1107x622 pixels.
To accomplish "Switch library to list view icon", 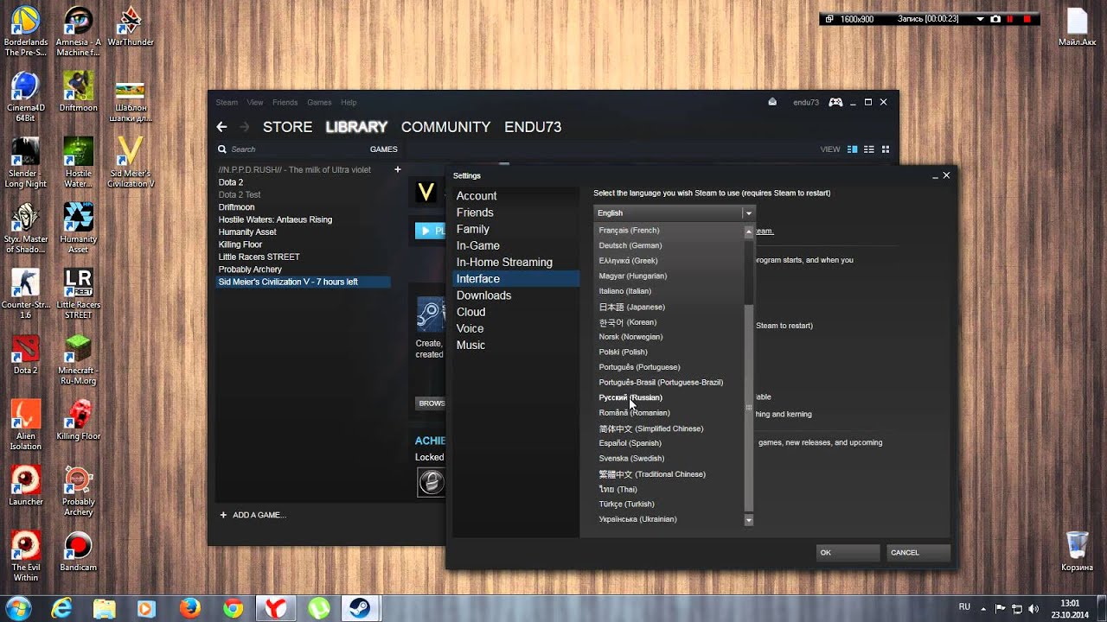I will pyautogui.click(x=869, y=149).
